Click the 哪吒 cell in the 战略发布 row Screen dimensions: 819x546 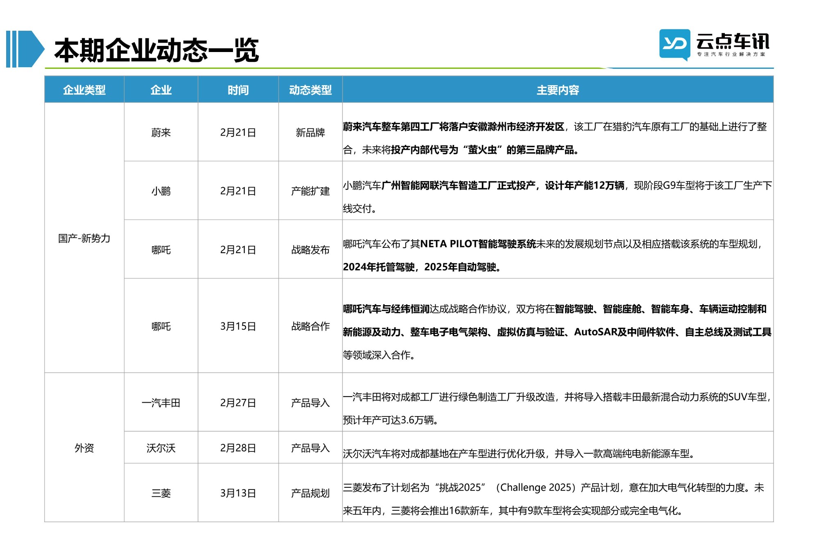[x=161, y=249]
